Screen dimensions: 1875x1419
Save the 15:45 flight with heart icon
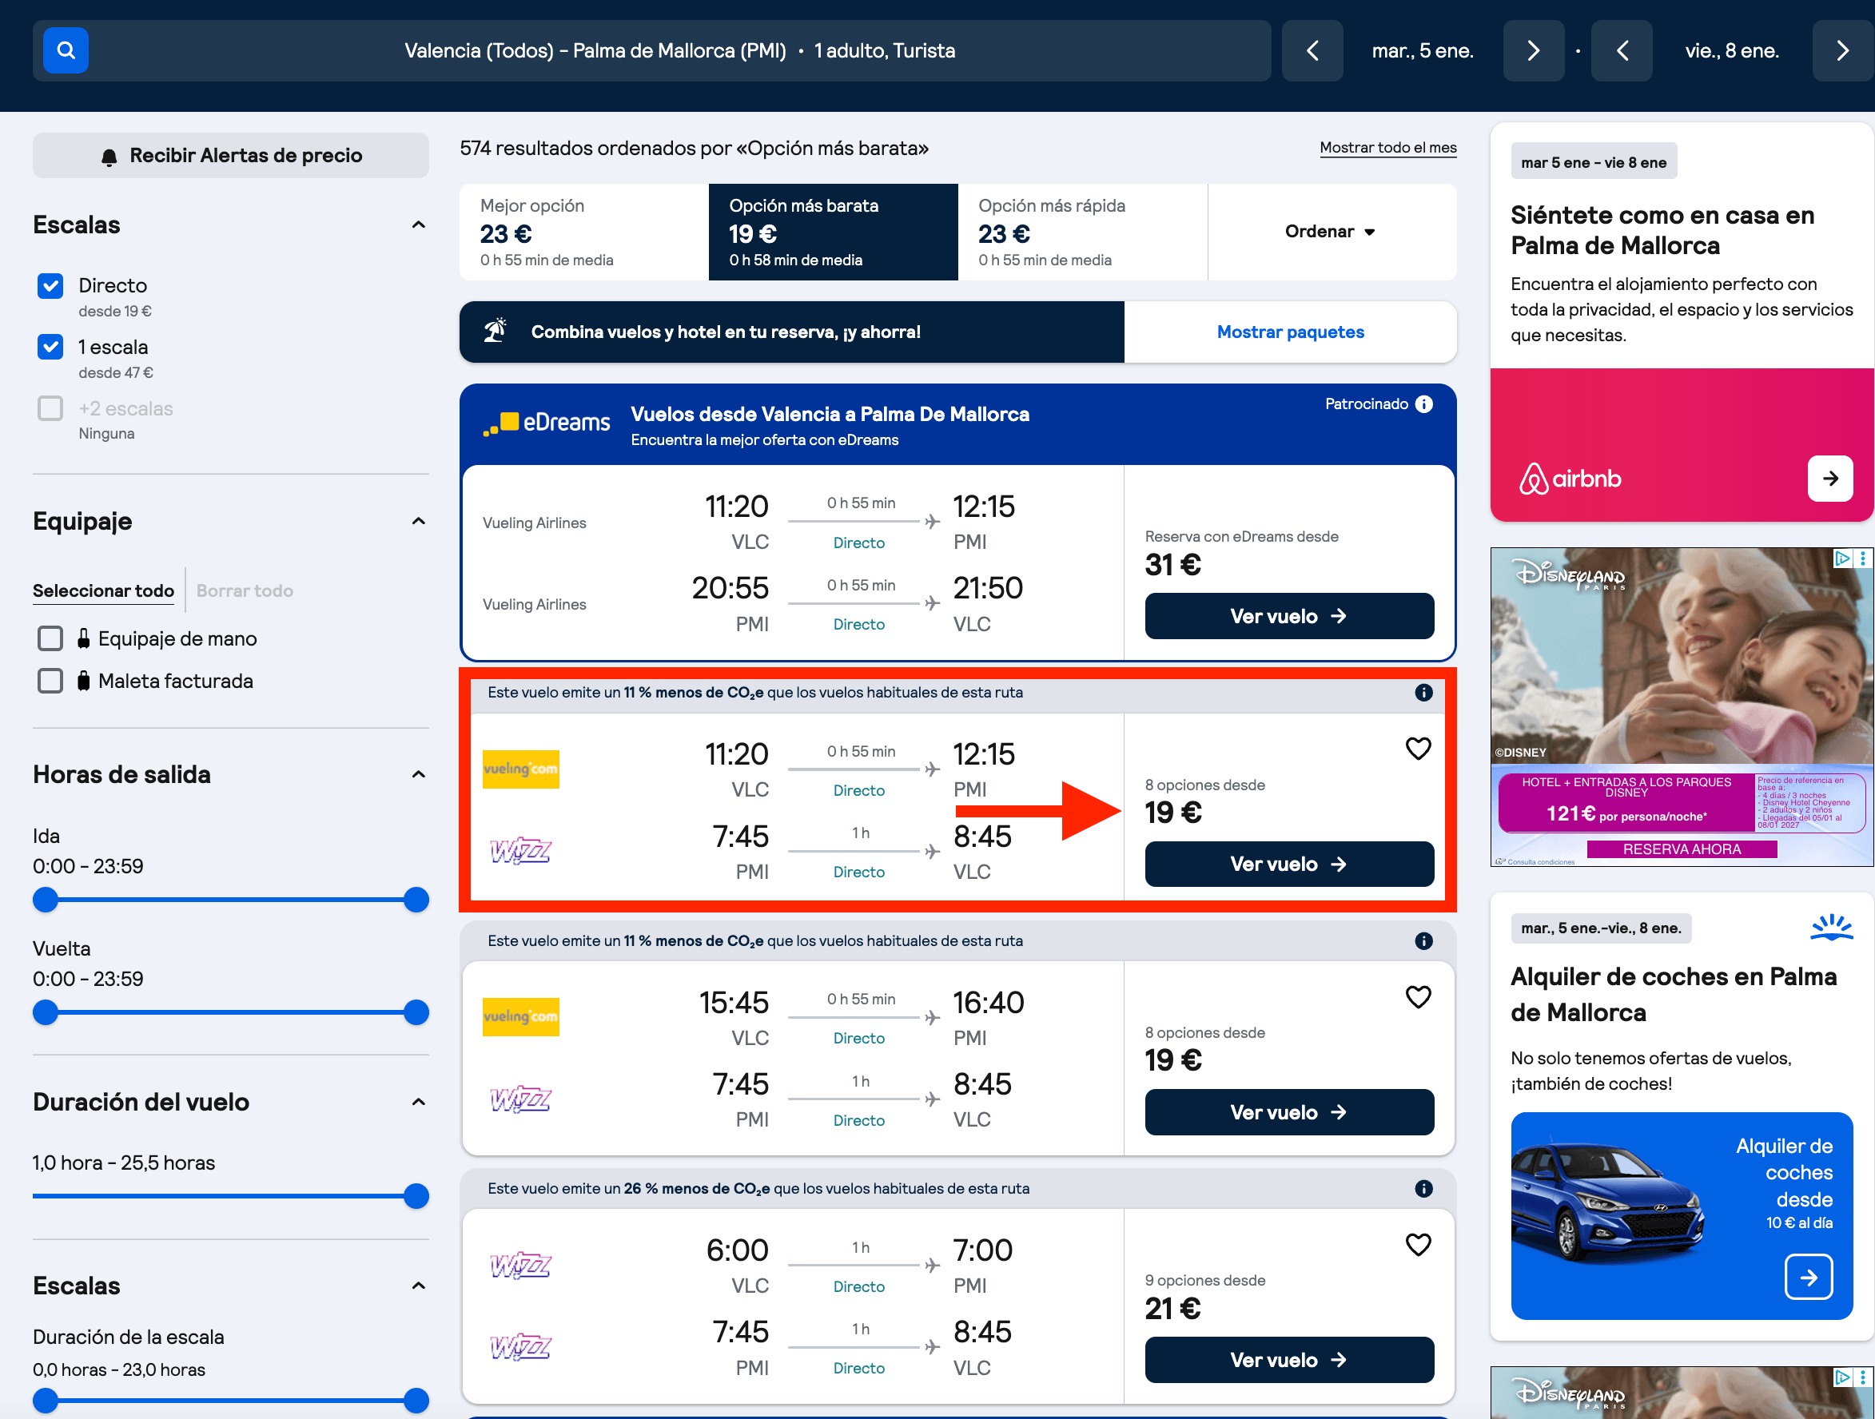point(1418,996)
